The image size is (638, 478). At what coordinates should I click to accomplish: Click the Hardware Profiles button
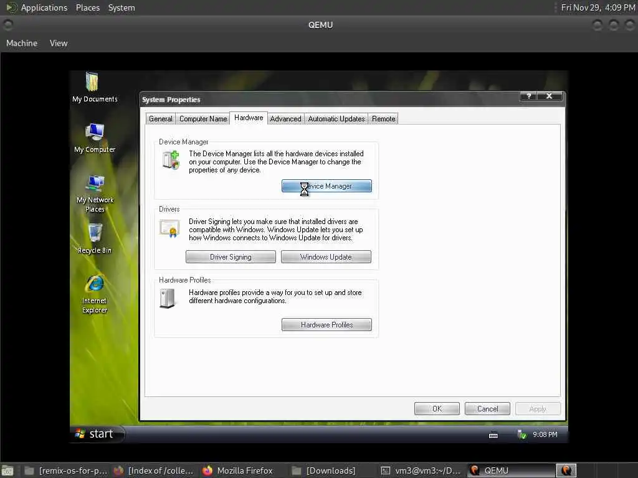(x=326, y=325)
